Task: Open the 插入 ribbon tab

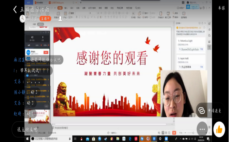Action: pos(66,8)
